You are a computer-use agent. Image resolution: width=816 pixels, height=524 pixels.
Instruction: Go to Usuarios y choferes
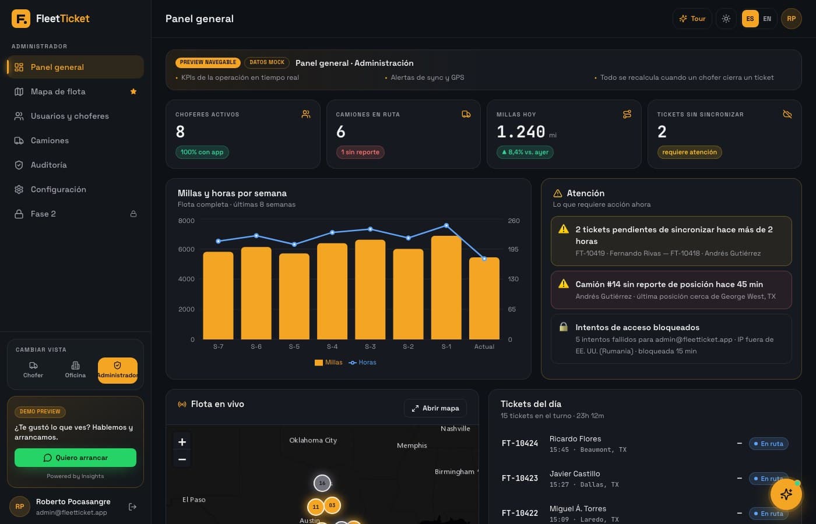tap(75, 116)
